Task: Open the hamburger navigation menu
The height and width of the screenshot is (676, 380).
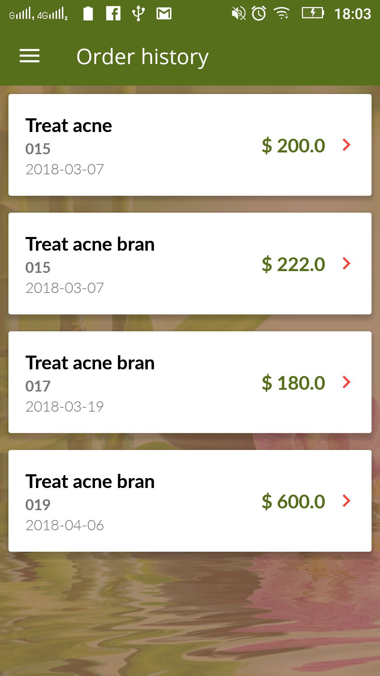Action: tap(30, 56)
